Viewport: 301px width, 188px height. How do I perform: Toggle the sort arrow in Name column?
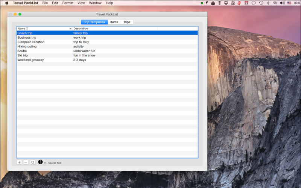pyautogui.click(x=70, y=29)
